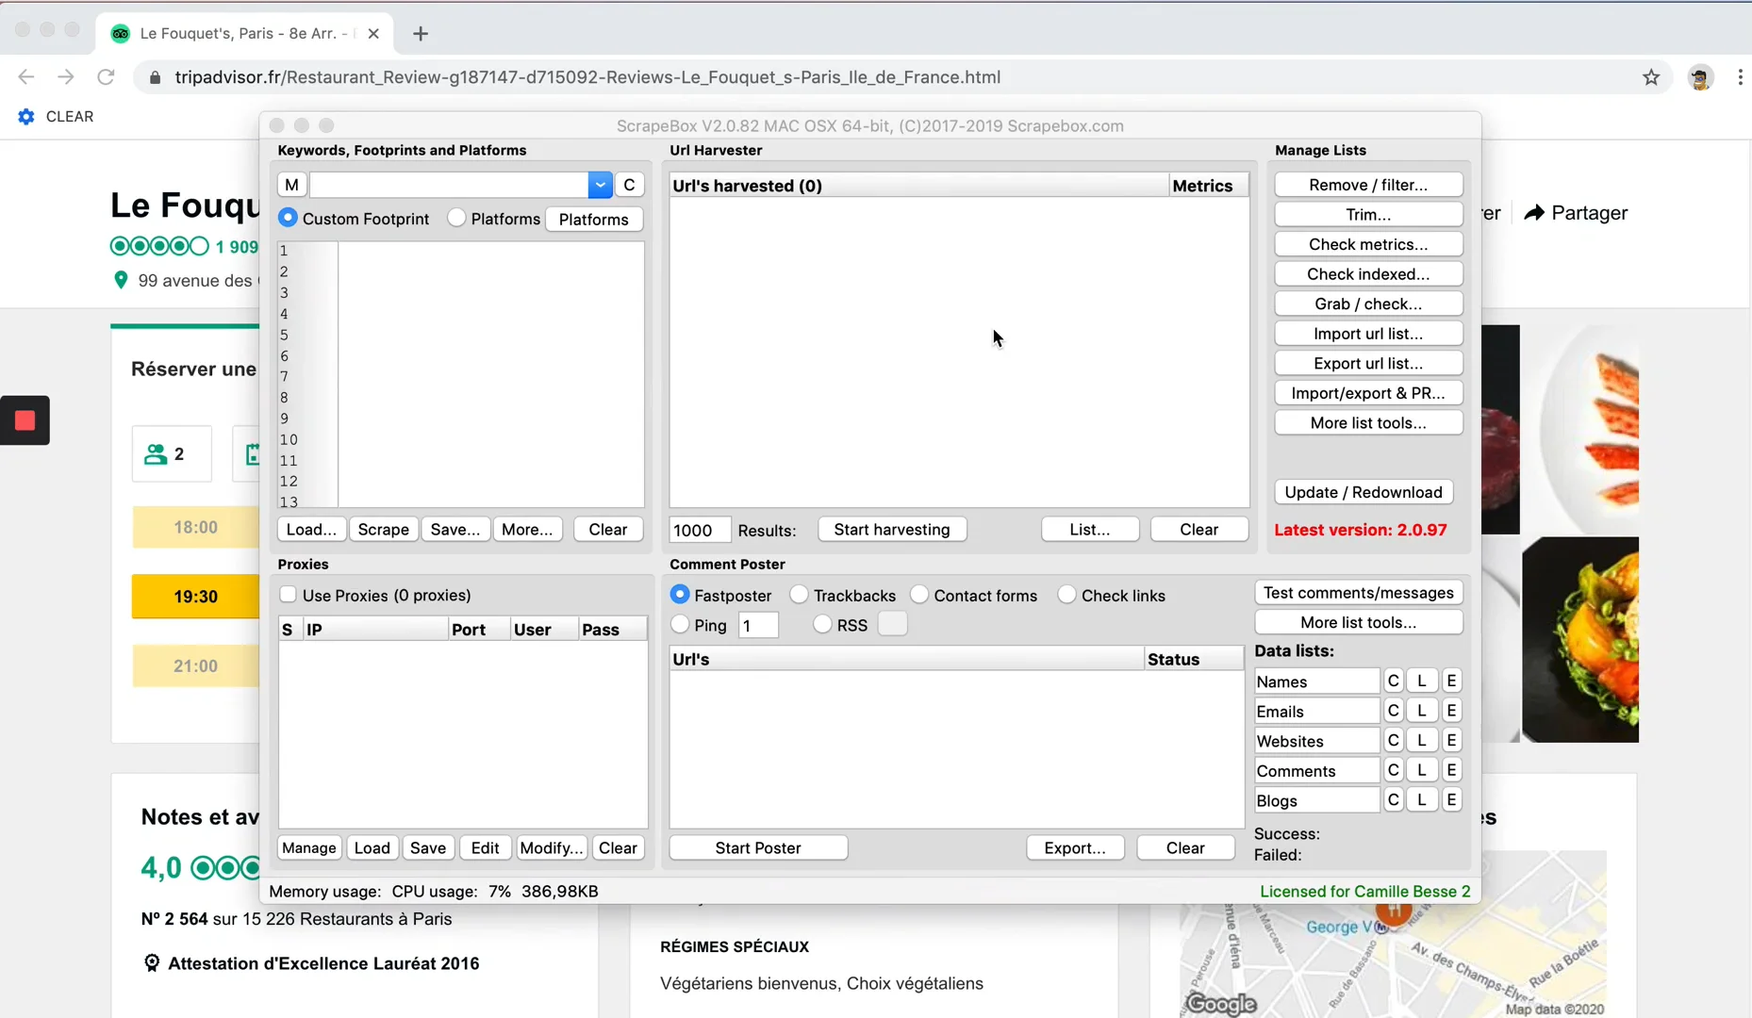Click the proxies Load button
1752x1018 pixels.
[372, 847]
